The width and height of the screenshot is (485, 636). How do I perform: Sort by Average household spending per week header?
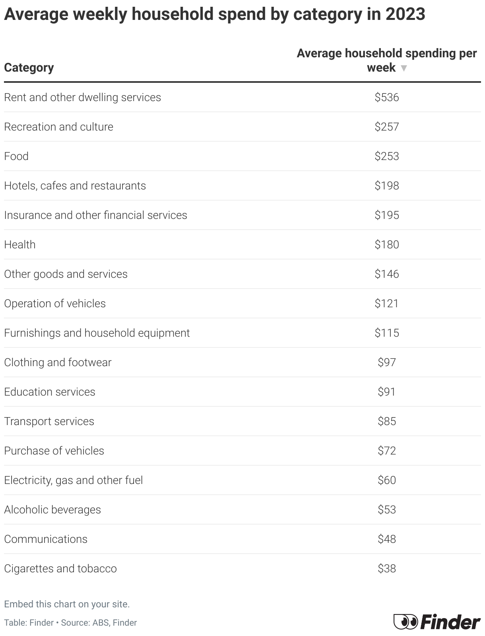(x=386, y=53)
